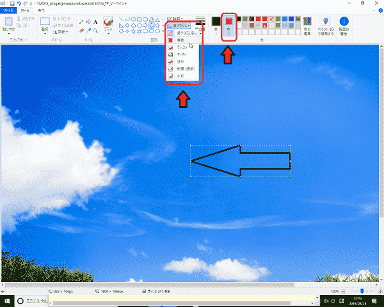Click Cut (切り取り) in clipboard group

tap(26, 19)
